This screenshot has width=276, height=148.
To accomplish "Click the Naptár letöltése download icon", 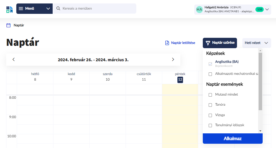I will (x=167, y=43).
